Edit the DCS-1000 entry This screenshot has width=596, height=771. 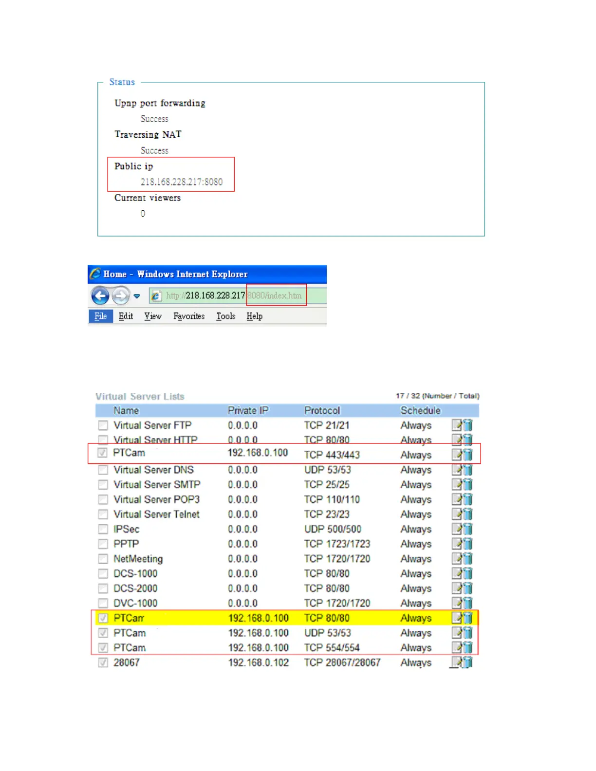point(457,573)
